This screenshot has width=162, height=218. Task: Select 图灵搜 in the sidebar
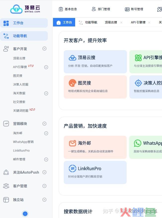(18, 76)
